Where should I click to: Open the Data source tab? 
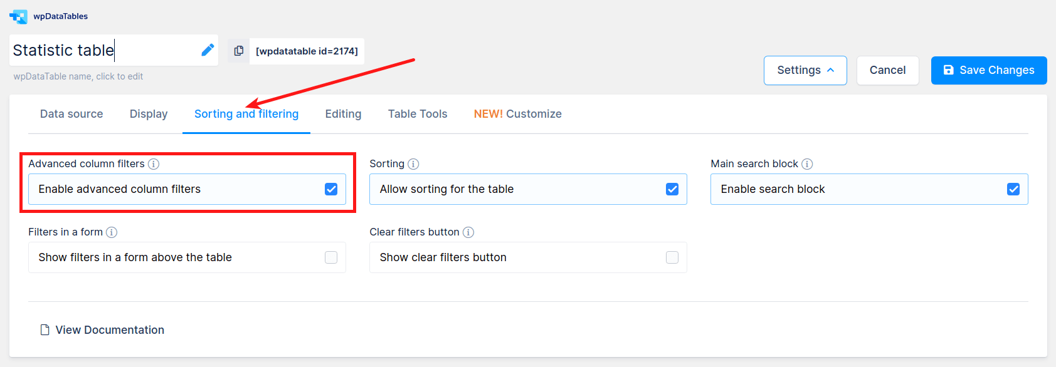(71, 114)
